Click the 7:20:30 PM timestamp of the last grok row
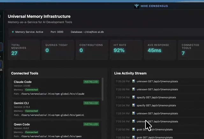Viewport: 204px width, 139px height. (123, 137)
